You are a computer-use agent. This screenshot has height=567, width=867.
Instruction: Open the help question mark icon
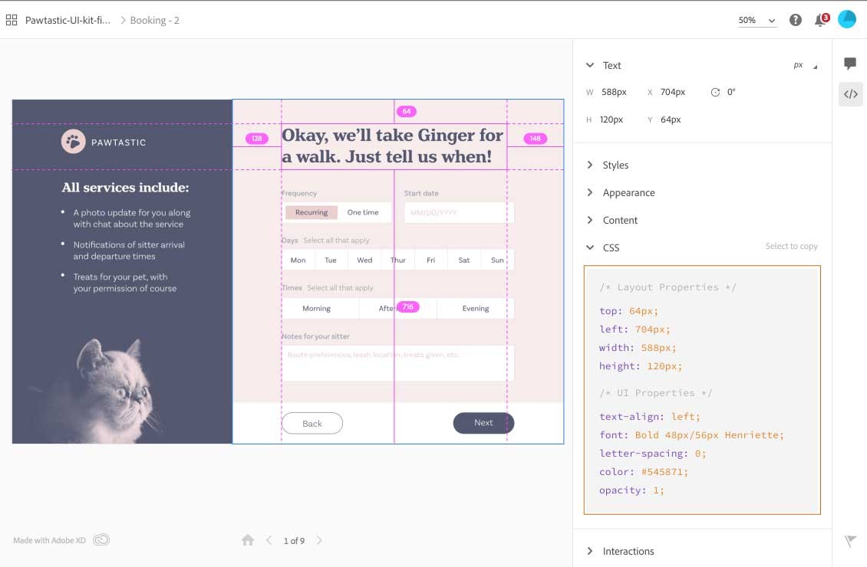(x=796, y=19)
